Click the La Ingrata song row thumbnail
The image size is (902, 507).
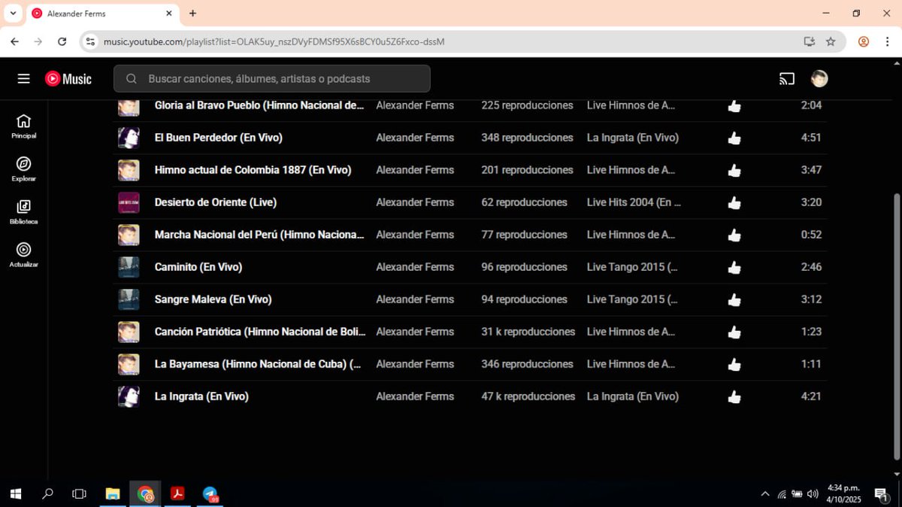tap(129, 396)
